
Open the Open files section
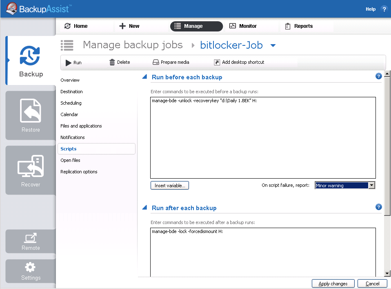pyautogui.click(x=70, y=160)
